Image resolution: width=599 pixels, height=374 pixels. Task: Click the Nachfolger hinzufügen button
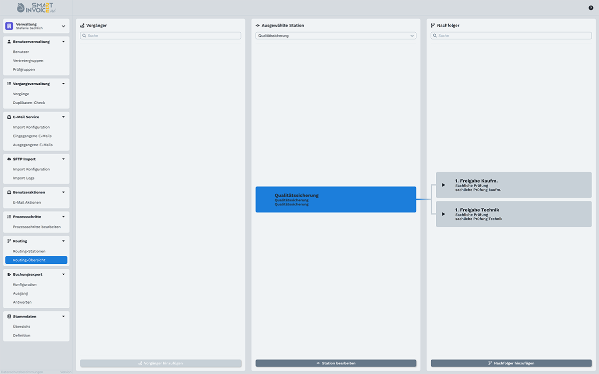pyautogui.click(x=511, y=364)
